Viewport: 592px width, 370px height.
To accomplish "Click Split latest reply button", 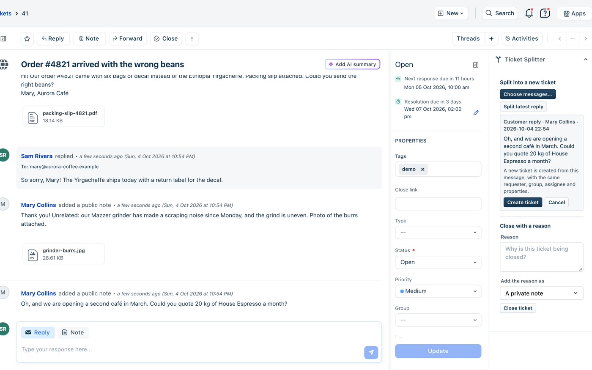I will [x=523, y=107].
